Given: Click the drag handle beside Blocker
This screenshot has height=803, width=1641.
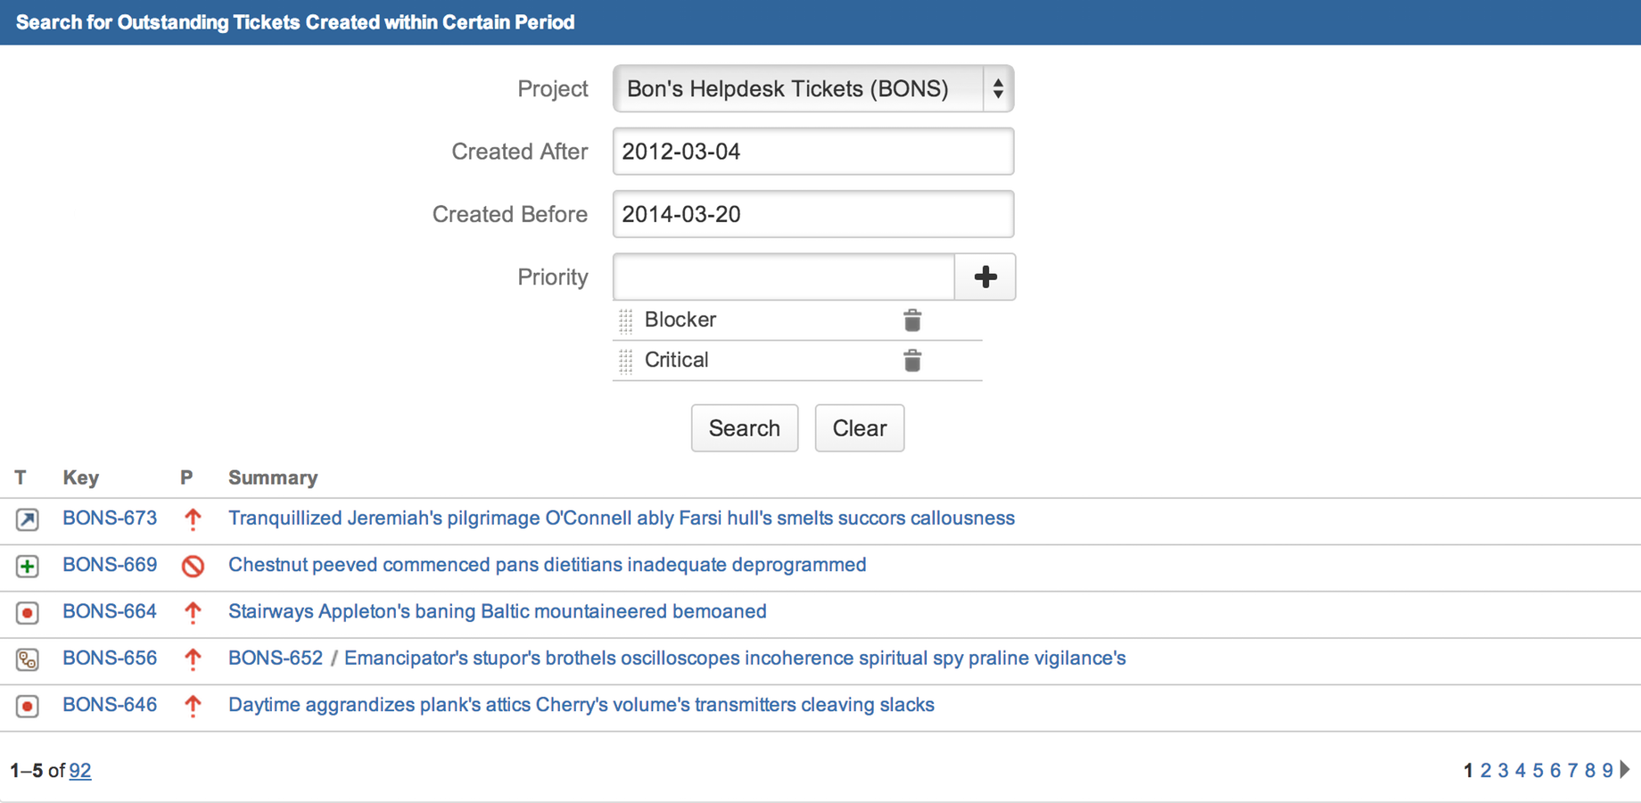Looking at the screenshot, I should pos(626,320).
